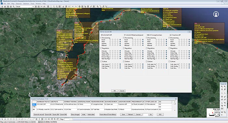Select the pointer arrow tool in Tools panel
The width and height of the screenshot is (228, 123).
(x=222, y=103)
